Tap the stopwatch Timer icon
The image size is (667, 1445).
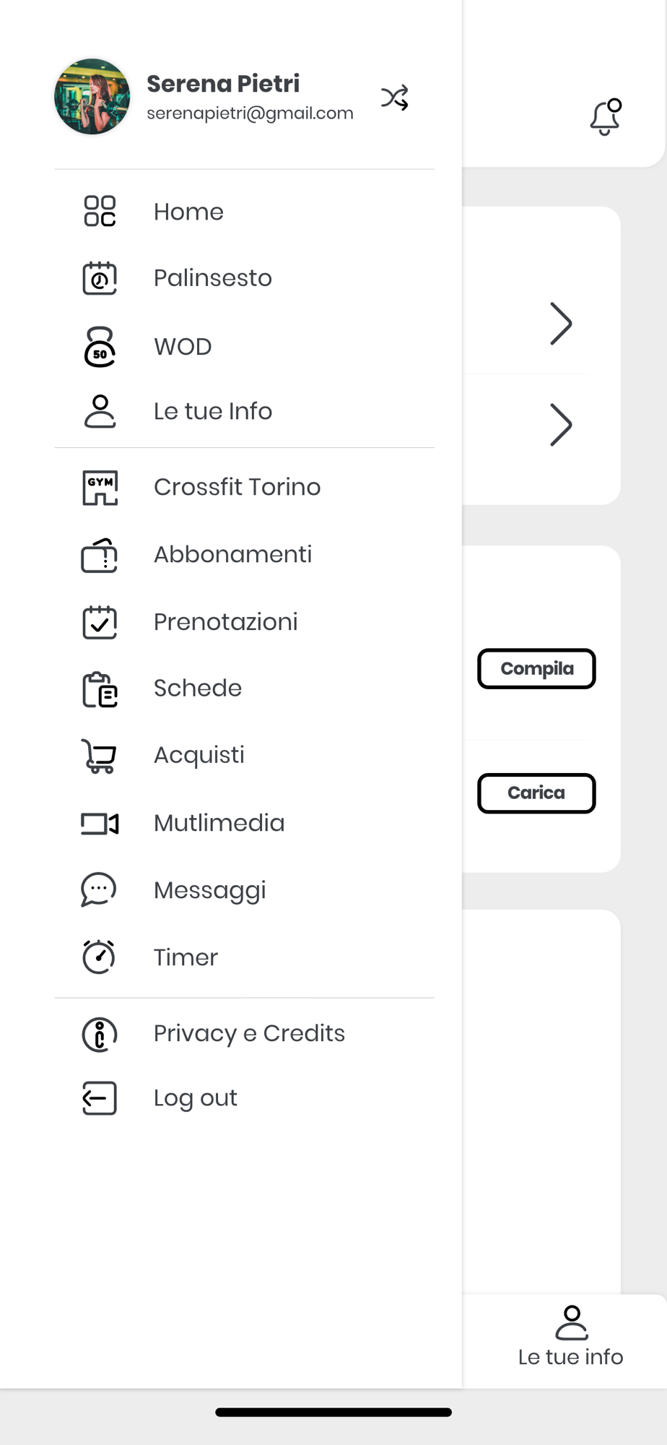[x=100, y=957]
